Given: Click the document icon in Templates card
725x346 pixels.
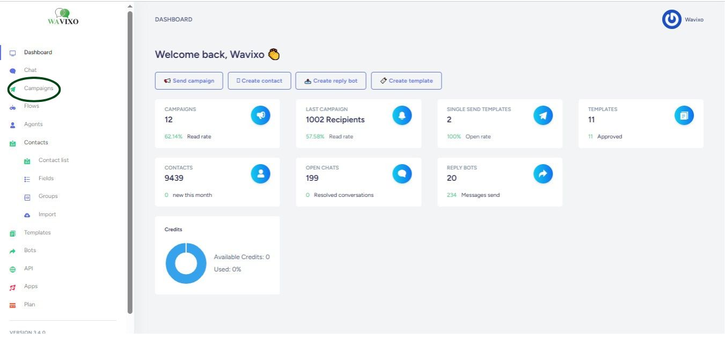Looking at the screenshot, I should tap(684, 115).
